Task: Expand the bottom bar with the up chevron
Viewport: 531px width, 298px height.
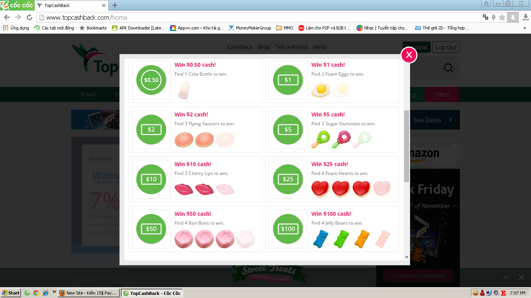Action: [x=506, y=277]
